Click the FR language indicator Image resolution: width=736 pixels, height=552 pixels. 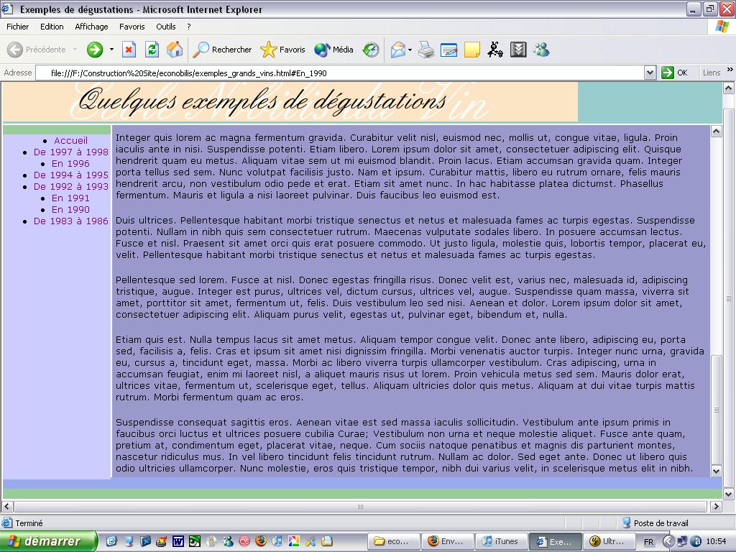[649, 542]
